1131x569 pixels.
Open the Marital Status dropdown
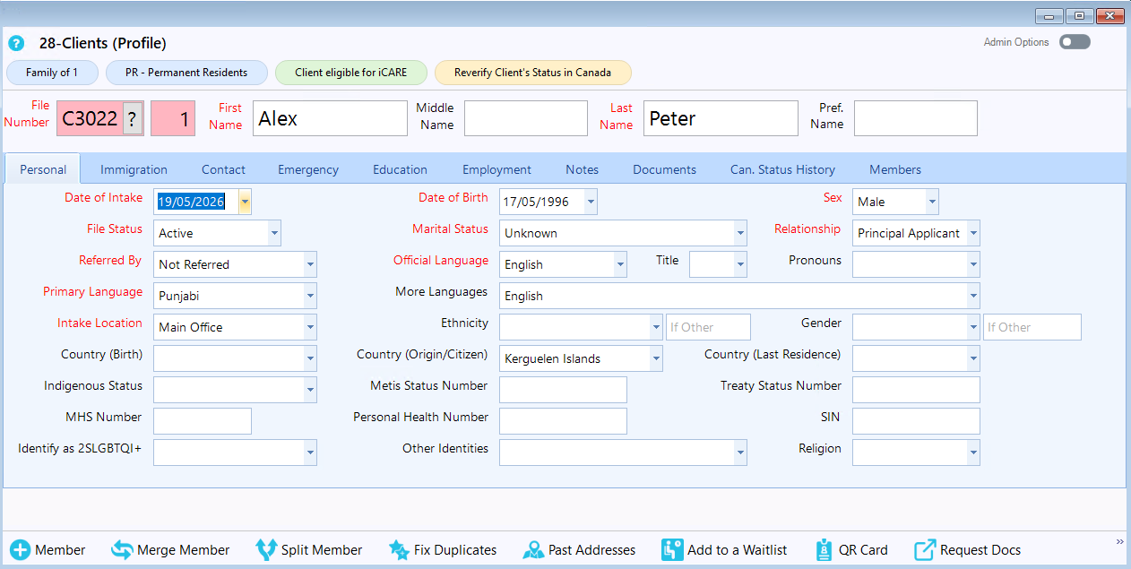tap(740, 233)
